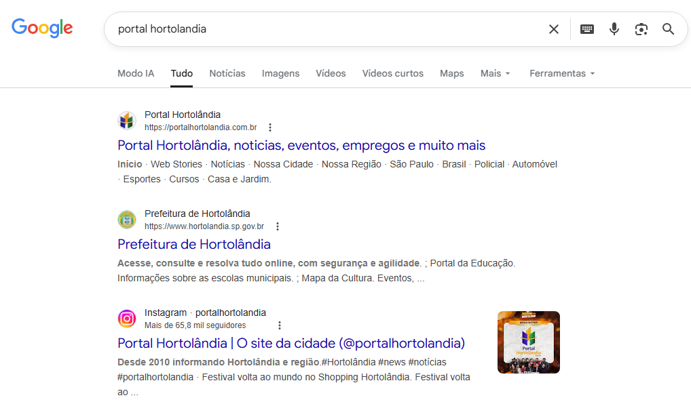
Task: Switch to Modo IA
Action: (135, 73)
